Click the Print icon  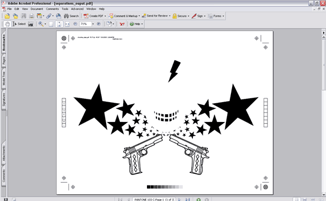[31, 16]
